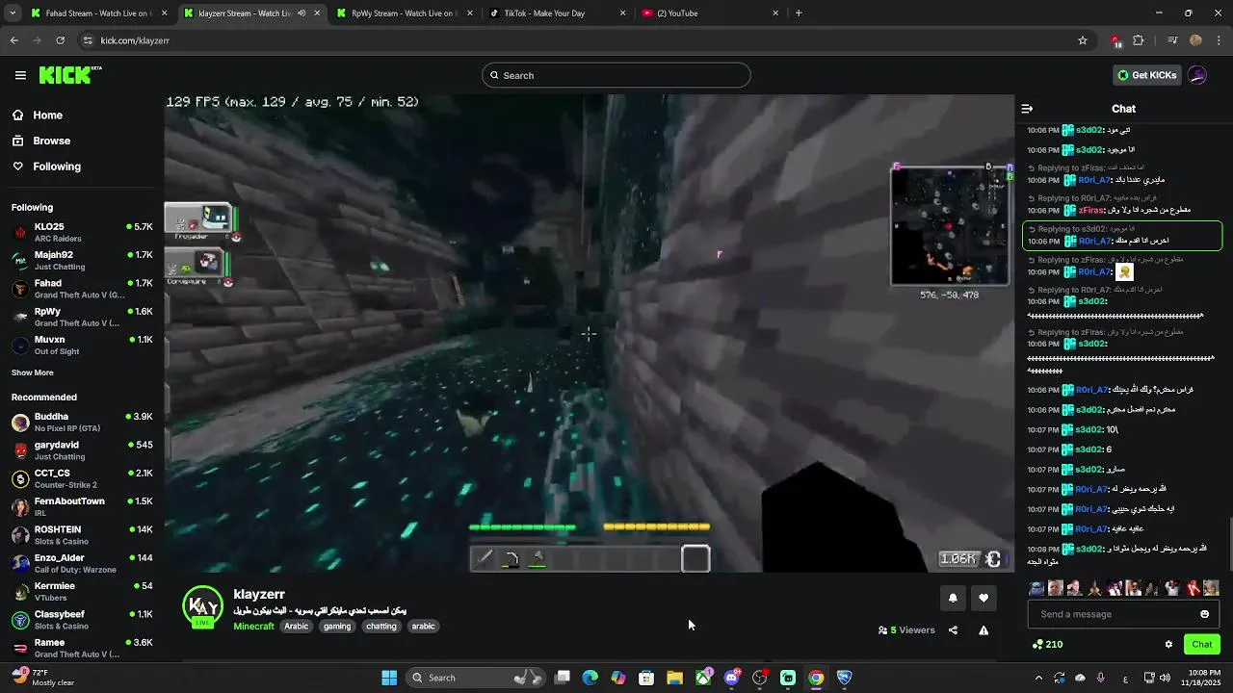
Task: Select the gaming tag
Action: click(337, 627)
